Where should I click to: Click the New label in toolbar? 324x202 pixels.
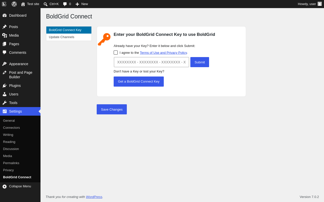(85, 4)
